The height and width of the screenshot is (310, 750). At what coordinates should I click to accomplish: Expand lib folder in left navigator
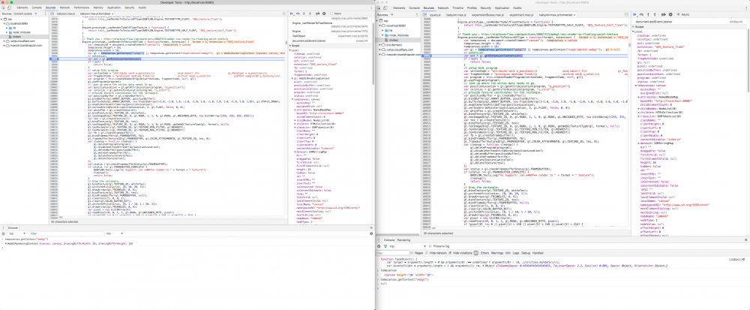tap(7, 29)
